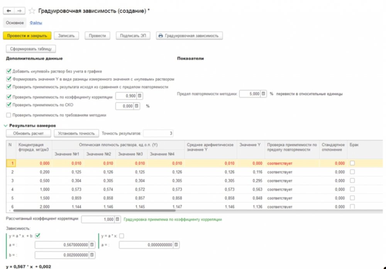This screenshot has width=386, height=269.
Task: Print the Градуировочная зависимость report
Action: (189, 36)
